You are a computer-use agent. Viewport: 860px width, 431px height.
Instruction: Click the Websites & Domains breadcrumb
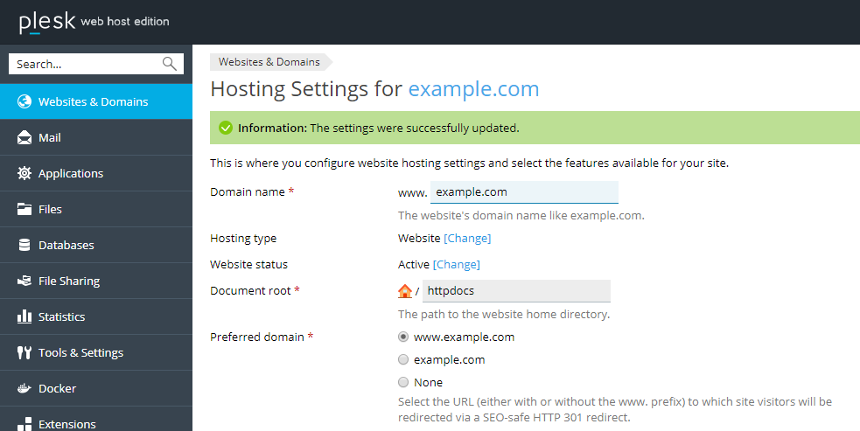coord(269,61)
